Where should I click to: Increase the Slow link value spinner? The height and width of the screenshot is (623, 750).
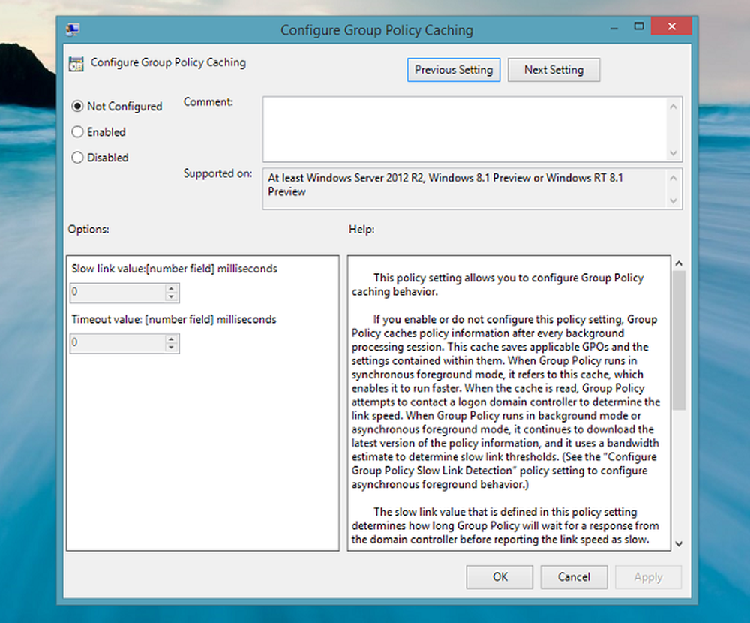point(172,288)
